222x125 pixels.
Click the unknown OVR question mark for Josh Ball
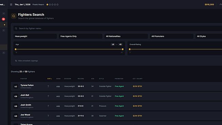(x=48, y=96)
